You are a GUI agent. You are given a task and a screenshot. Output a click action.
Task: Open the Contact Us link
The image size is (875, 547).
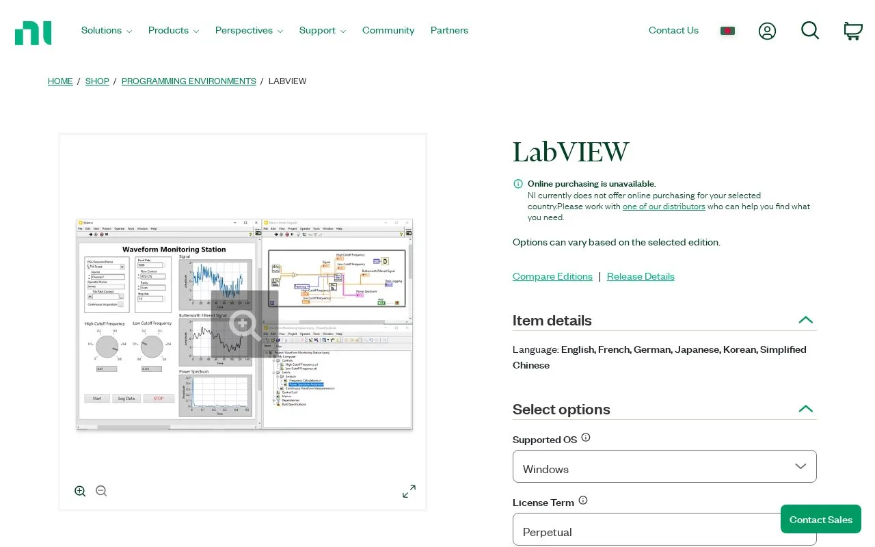pyautogui.click(x=673, y=30)
